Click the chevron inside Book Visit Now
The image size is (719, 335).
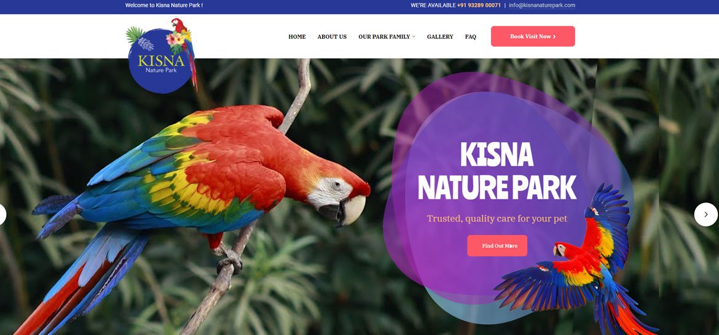[554, 37]
